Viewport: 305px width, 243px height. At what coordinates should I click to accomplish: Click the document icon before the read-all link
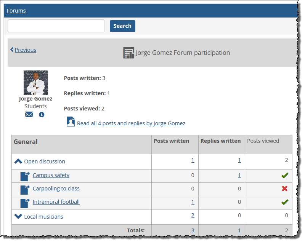tap(71, 121)
